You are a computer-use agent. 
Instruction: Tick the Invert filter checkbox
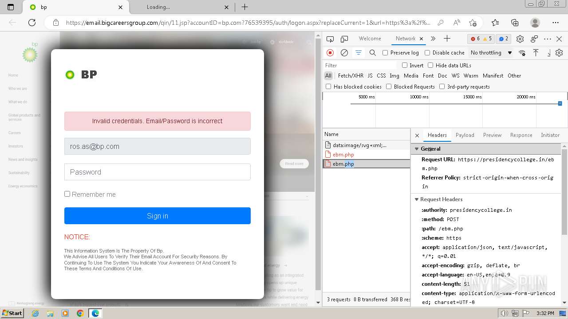click(405, 65)
